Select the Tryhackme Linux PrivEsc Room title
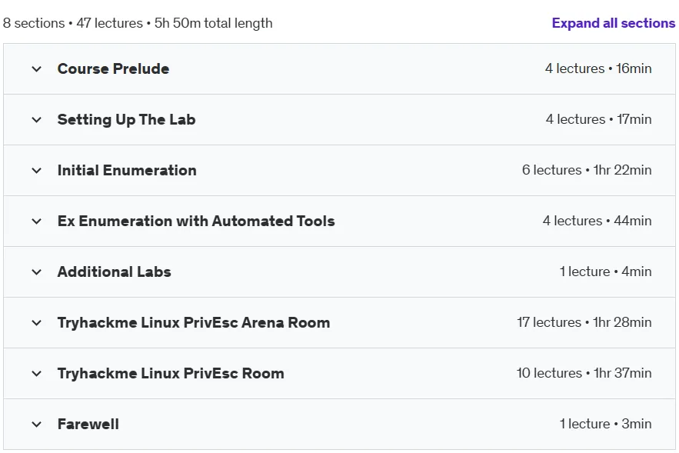This screenshot has width=679, height=453. [x=171, y=373]
